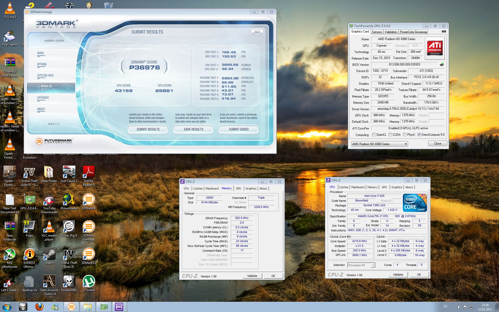Toggle the PhysX checkbox in GPU-Z

pos(405,135)
